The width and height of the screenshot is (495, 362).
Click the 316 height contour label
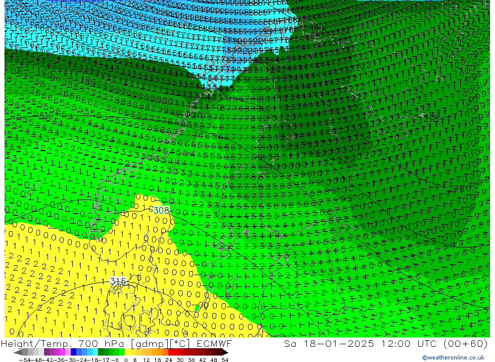pyautogui.click(x=118, y=281)
